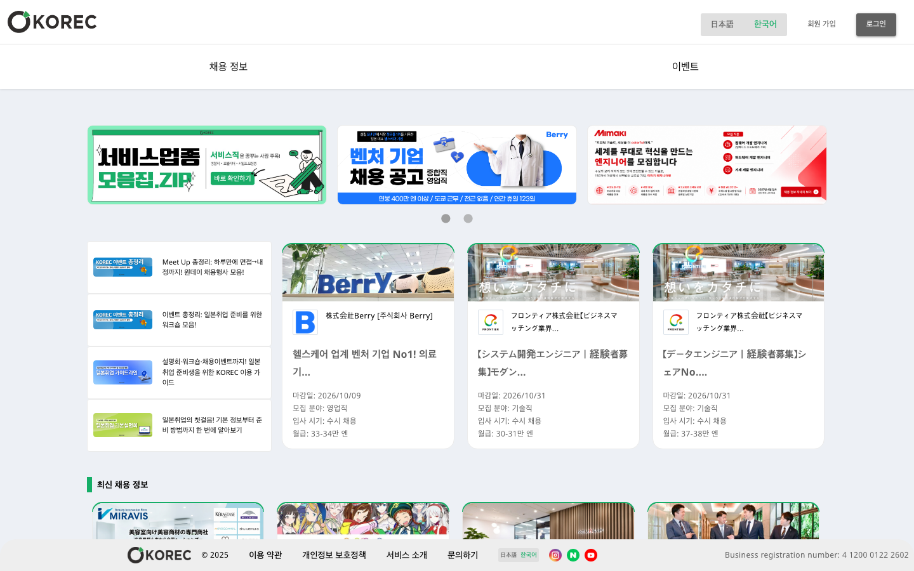The width and height of the screenshot is (914, 571).
Task: Open the 이벤트 총정리 일본취업 준비 article
Action: (180, 320)
